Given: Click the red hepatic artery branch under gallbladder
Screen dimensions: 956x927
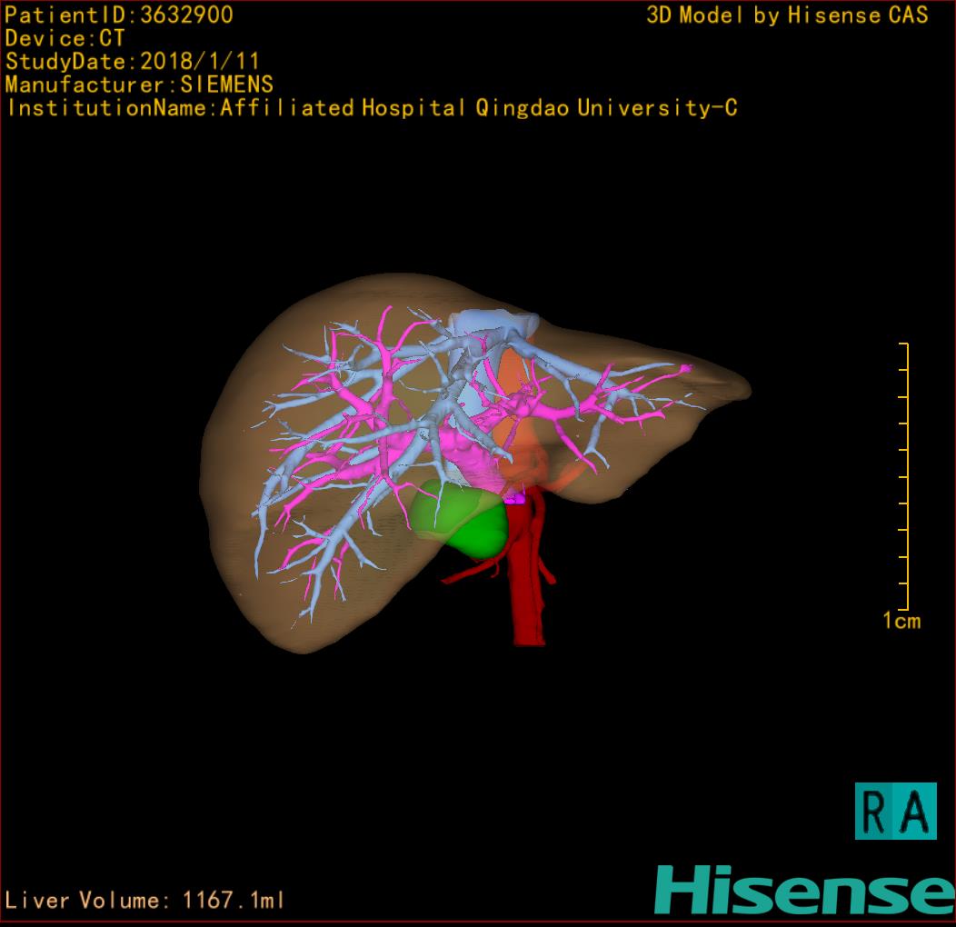Looking at the screenshot, I should [473, 571].
